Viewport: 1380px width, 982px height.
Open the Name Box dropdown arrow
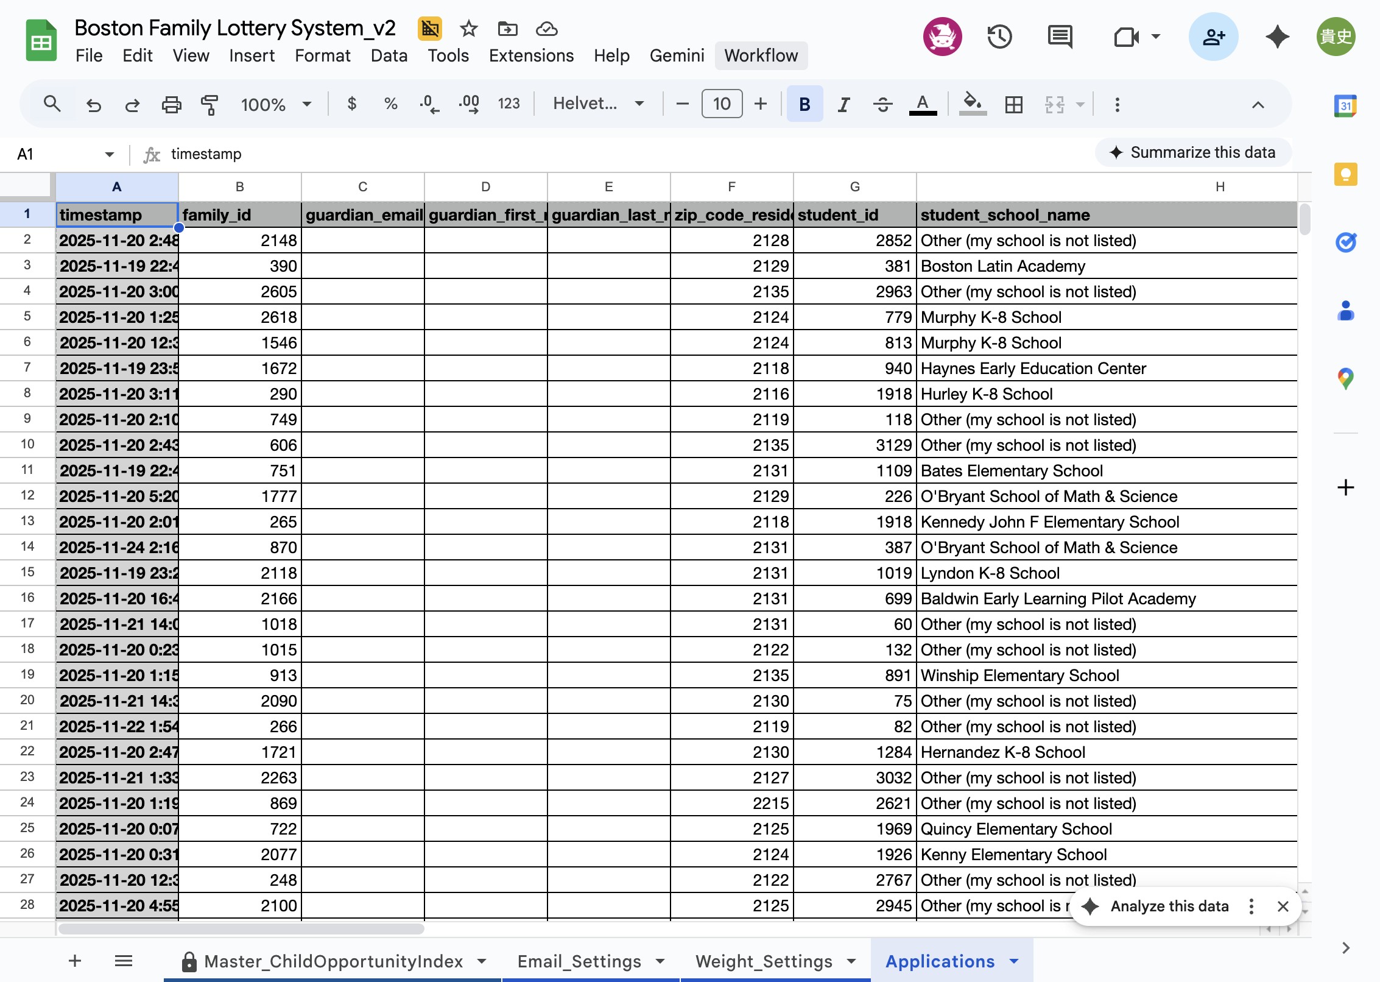click(109, 154)
